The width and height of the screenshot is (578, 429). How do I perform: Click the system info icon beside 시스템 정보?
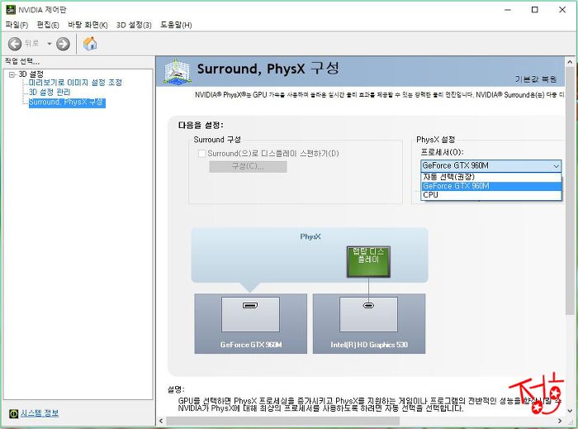(14, 413)
